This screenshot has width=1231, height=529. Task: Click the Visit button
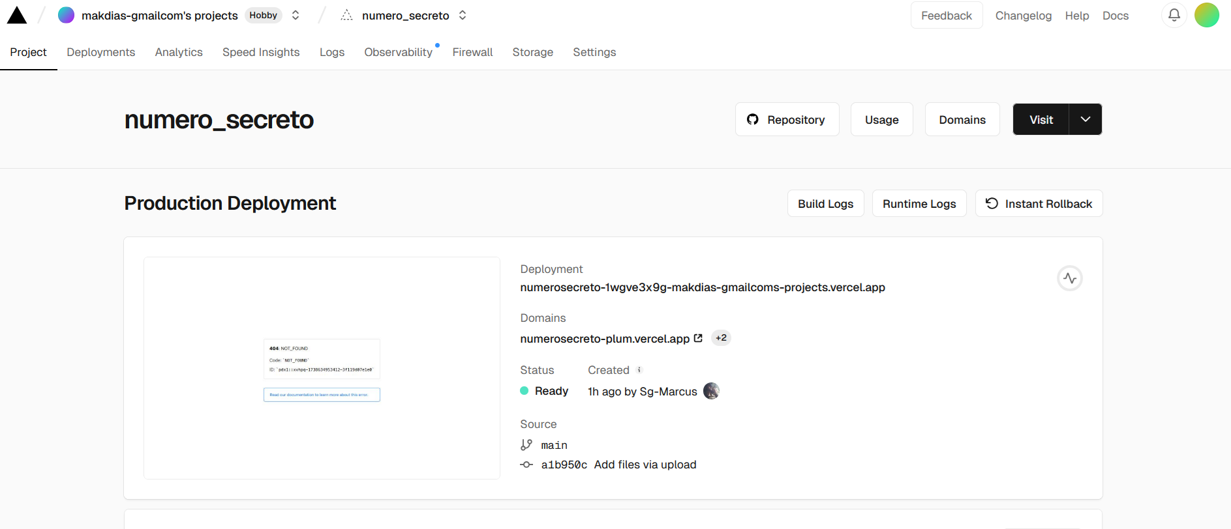[x=1041, y=119]
